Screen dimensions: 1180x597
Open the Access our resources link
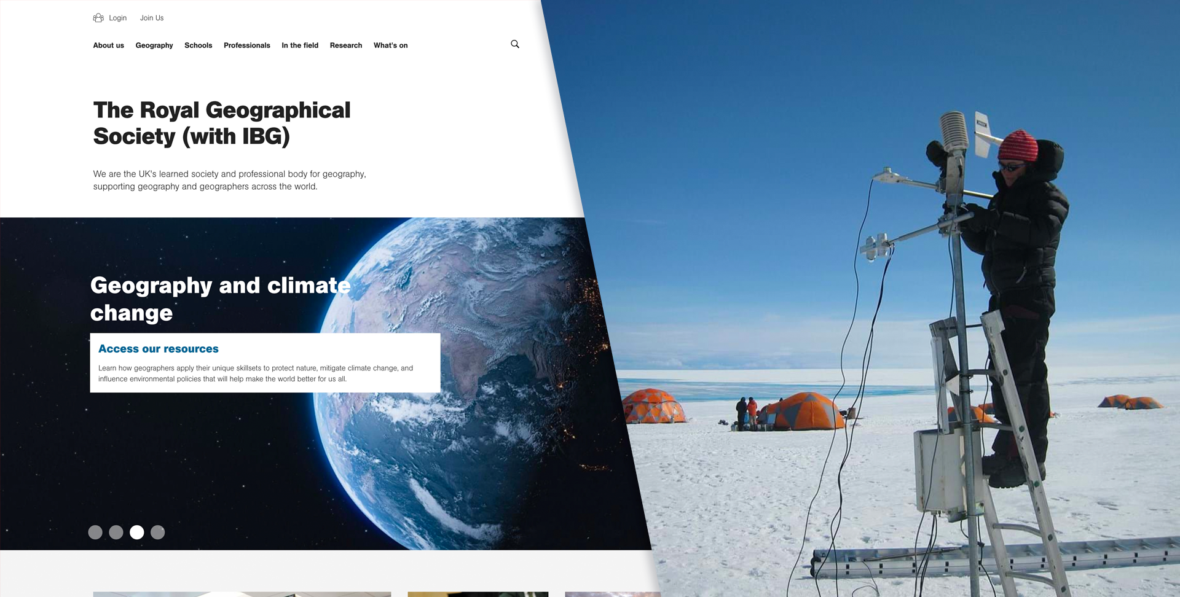pyautogui.click(x=159, y=349)
